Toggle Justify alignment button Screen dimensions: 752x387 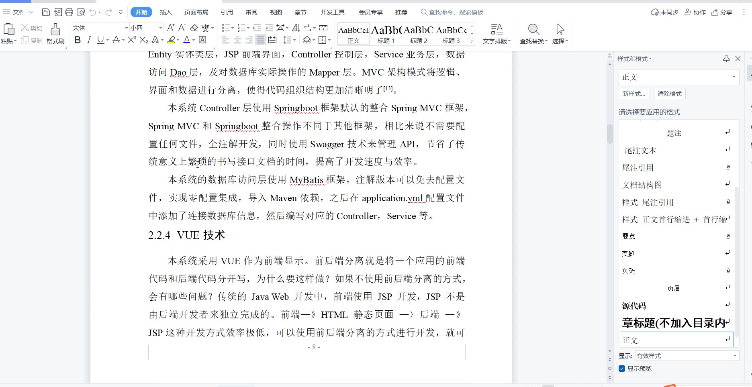tap(261, 40)
